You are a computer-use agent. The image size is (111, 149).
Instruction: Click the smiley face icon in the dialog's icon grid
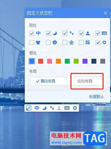(55, 42)
